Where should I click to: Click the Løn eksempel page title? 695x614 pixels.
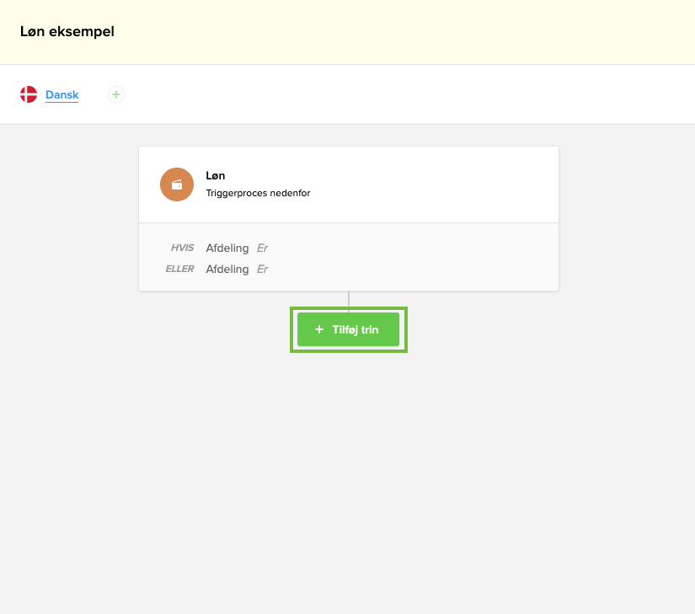tap(67, 32)
